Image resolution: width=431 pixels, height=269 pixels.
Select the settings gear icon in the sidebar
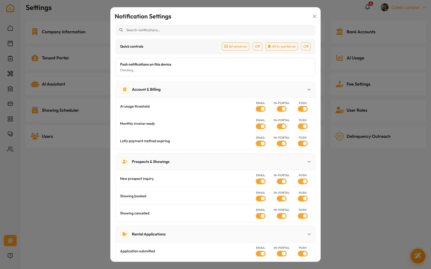[x=10, y=241]
